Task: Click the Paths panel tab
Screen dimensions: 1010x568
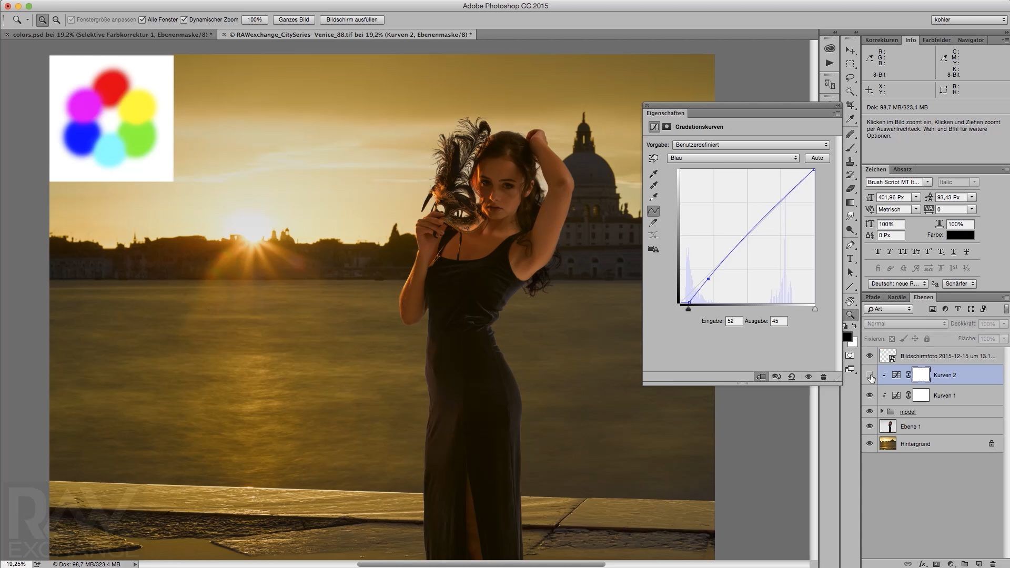Action: 873,297
